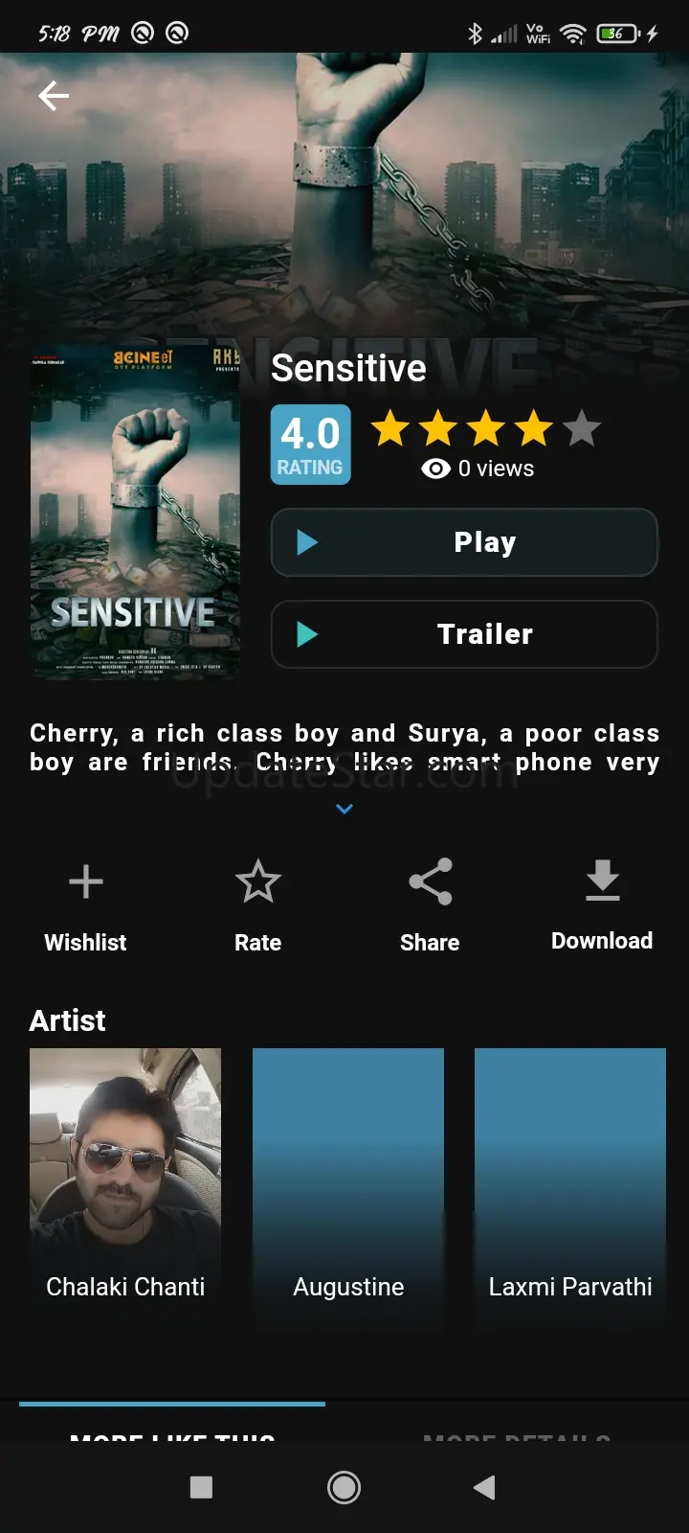Screen dimensions: 689x1533
Task: Set rating with the fifth grey star
Action: (582, 428)
